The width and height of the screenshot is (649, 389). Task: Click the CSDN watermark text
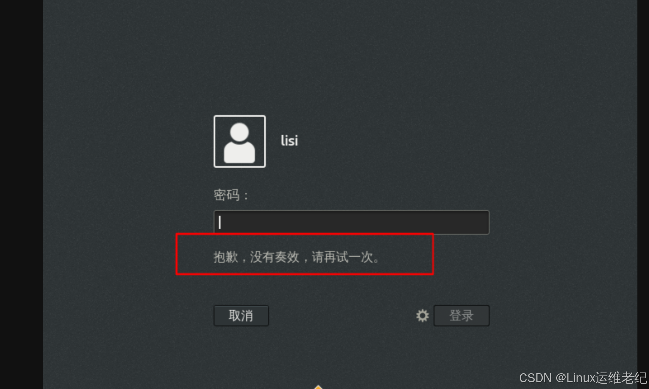pyautogui.click(x=536, y=378)
